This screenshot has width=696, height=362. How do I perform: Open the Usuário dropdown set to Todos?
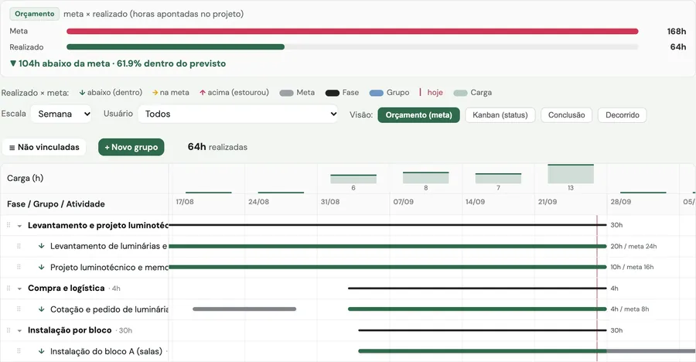(238, 114)
